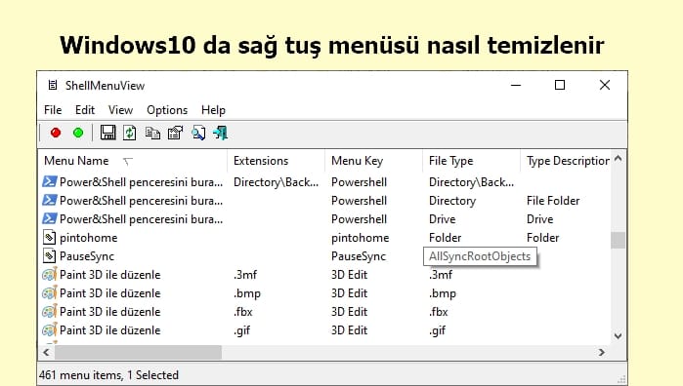
Task: Select Paint 3D ile düzenle .fbx row text
Action: [x=109, y=312]
